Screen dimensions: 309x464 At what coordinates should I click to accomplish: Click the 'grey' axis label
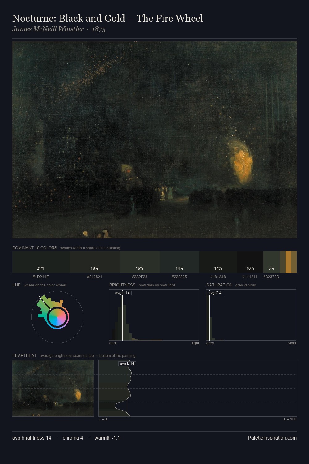(x=210, y=343)
